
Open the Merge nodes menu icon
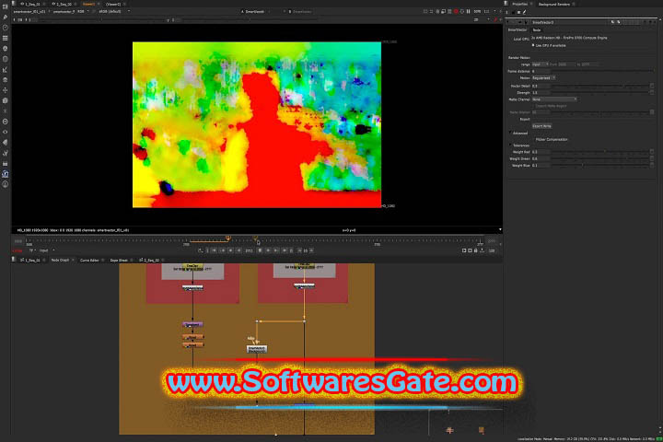(6, 79)
